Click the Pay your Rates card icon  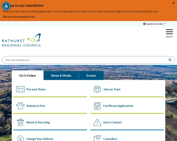point(20,89)
